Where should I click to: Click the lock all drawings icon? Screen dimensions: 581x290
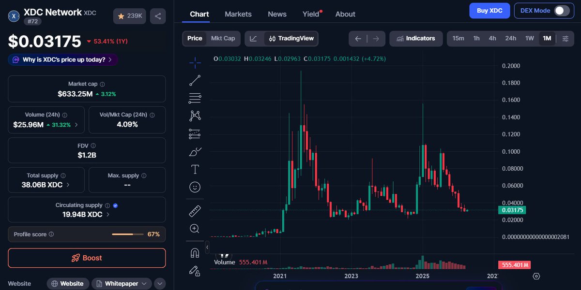tap(195, 271)
